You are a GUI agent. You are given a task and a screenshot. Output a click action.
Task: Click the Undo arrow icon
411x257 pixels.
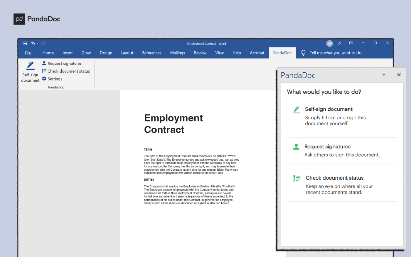point(33,43)
